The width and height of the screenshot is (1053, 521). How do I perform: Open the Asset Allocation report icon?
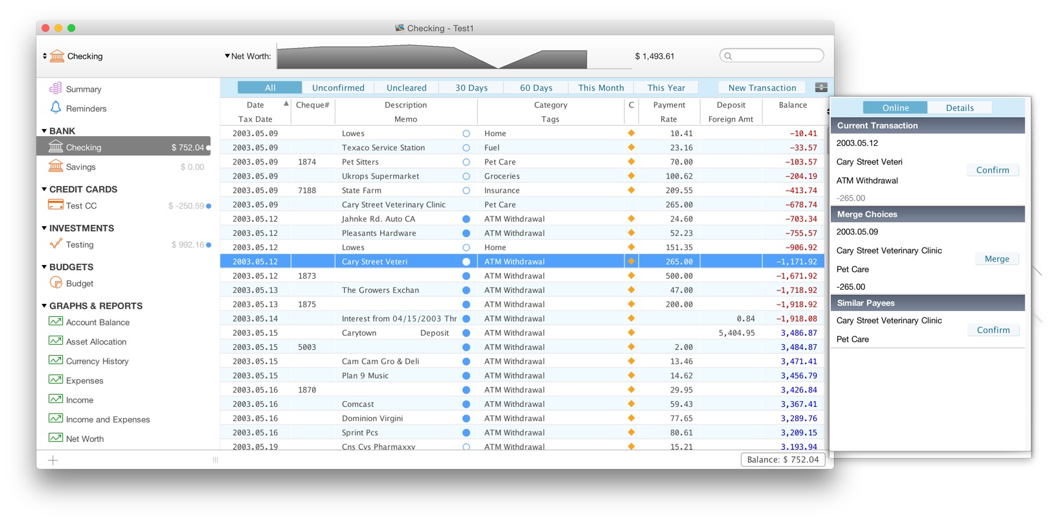click(56, 341)
